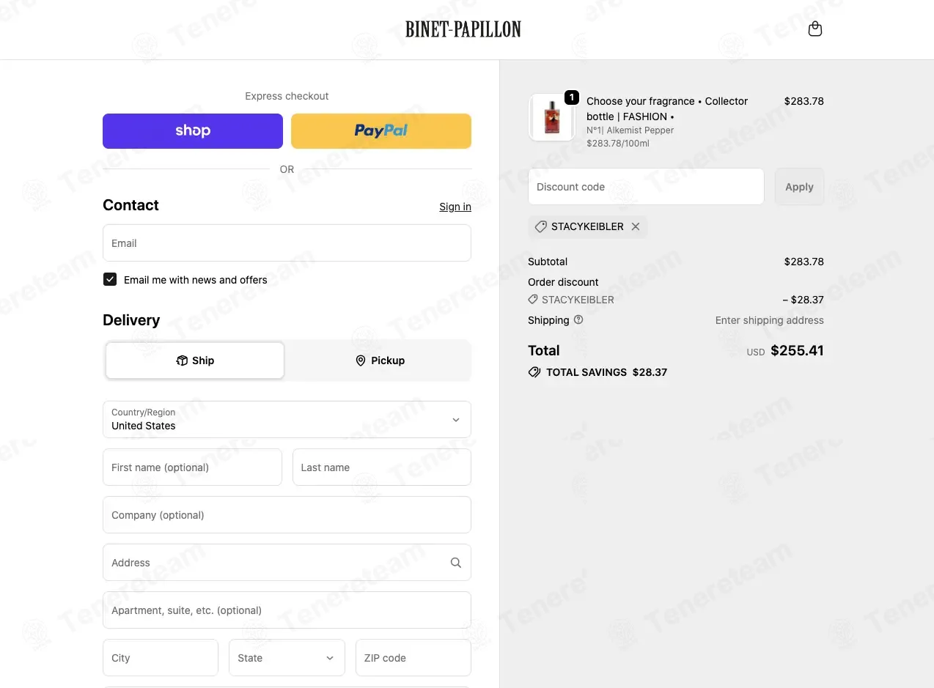Click the order discount tag icon
934x688 pixels.
[x=533, y=300]
